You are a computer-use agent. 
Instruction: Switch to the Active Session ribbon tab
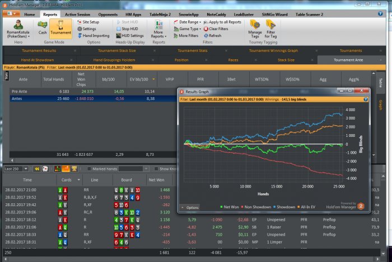[x=78, y=13]
